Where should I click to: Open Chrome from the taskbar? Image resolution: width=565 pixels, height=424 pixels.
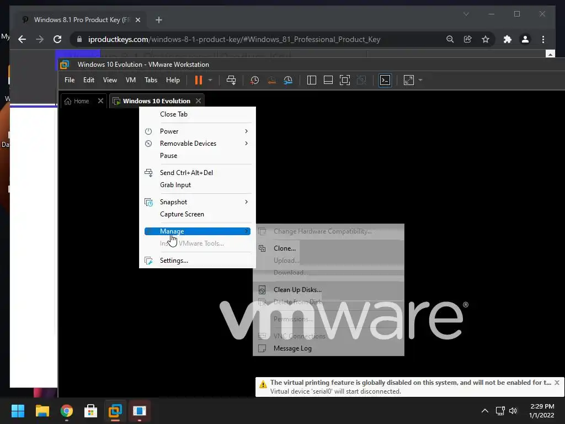(67, 411)
